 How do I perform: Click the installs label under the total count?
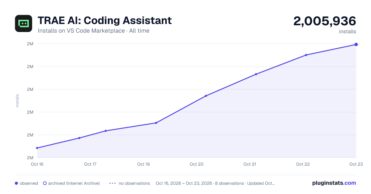point(348,31)
